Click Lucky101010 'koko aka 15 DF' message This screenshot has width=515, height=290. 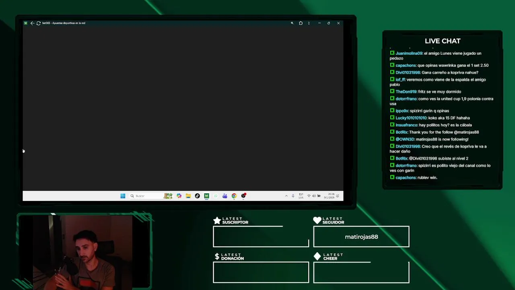(x=430, y=118)
